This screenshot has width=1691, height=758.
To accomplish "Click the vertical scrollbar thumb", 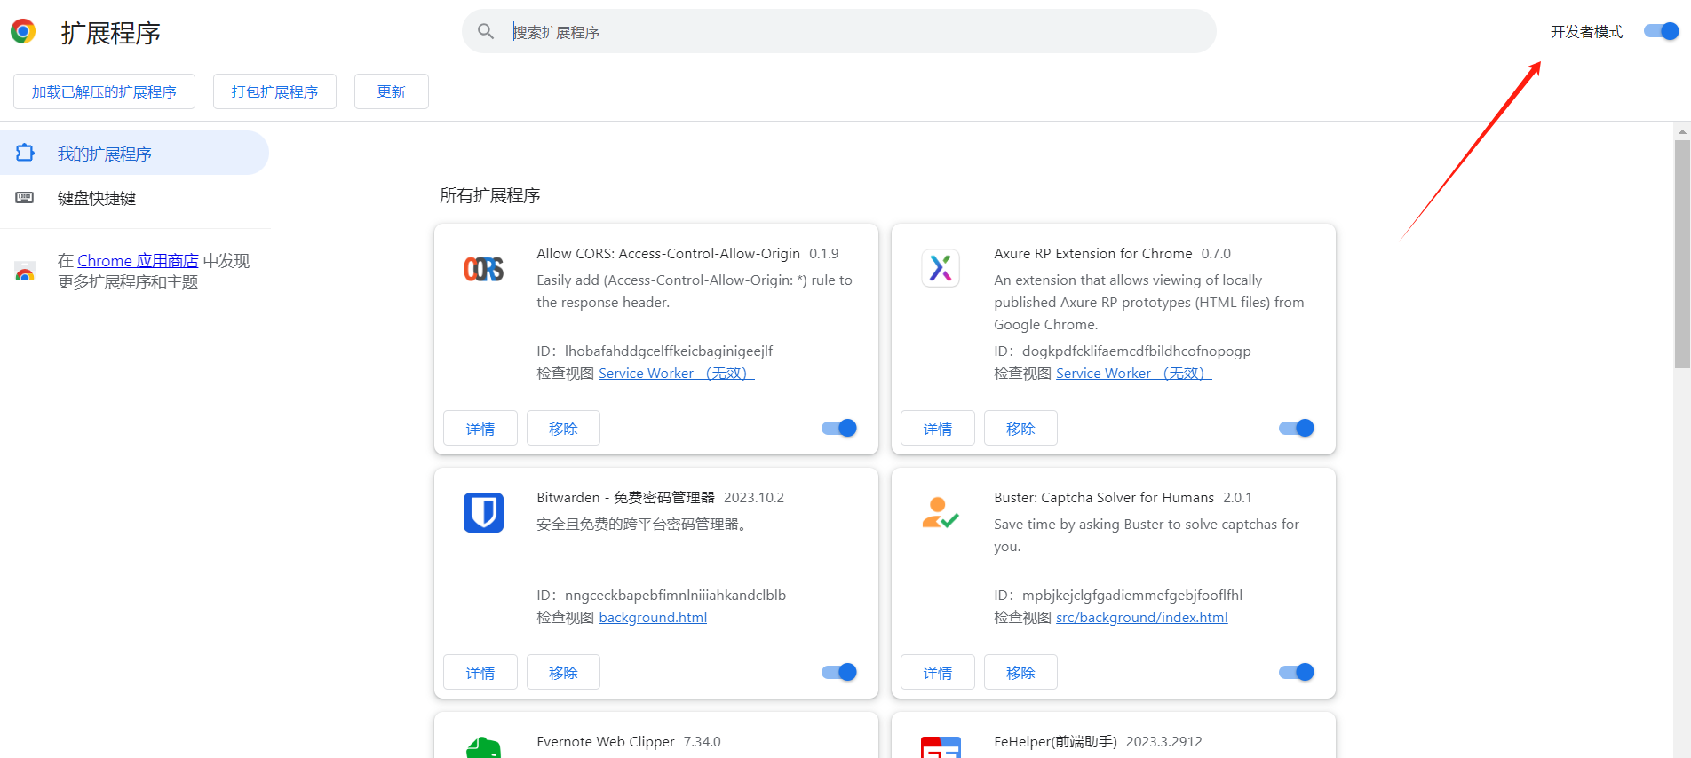I will point(1681,253).
